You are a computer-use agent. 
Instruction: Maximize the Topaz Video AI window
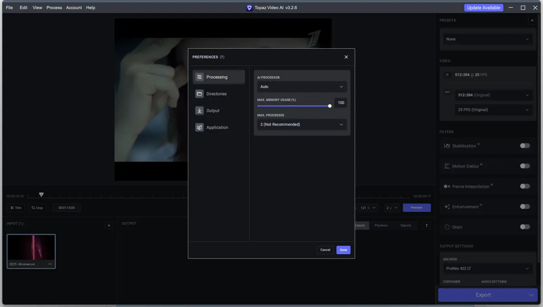coord(523,8)
